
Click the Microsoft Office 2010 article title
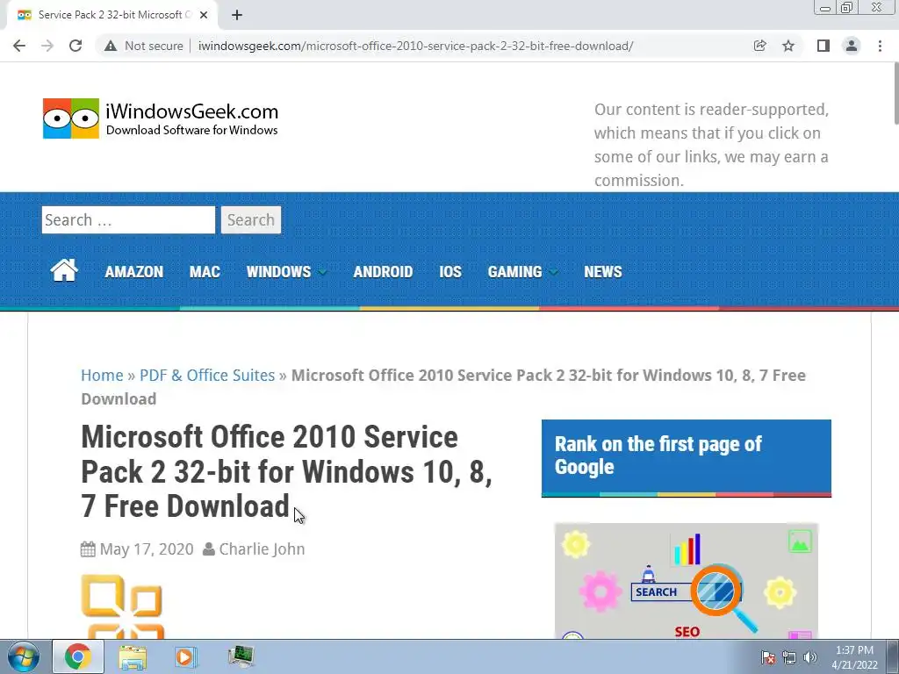pos(287,471)
